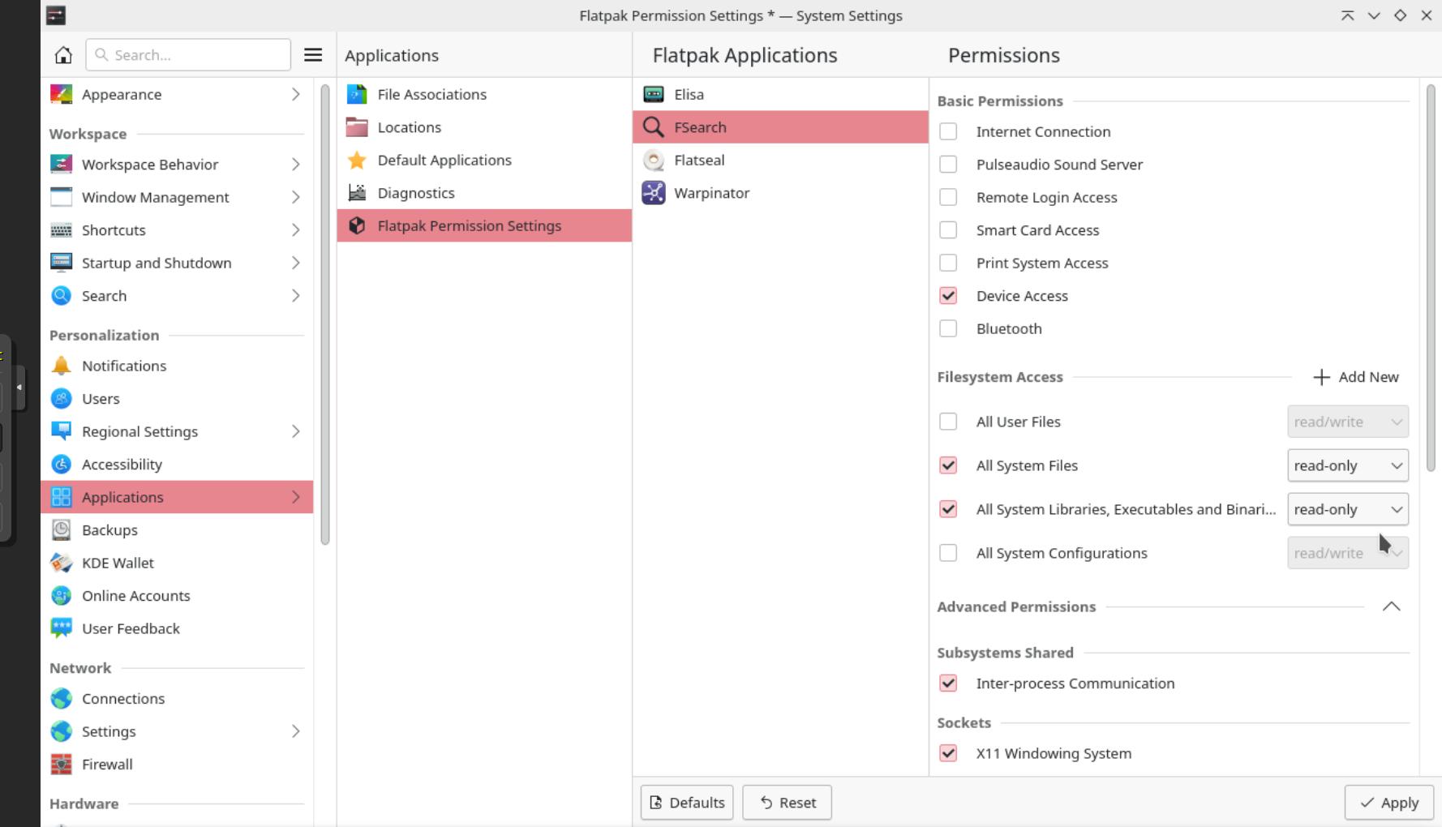Select the Diagnostics panel icon

[357, 192]
